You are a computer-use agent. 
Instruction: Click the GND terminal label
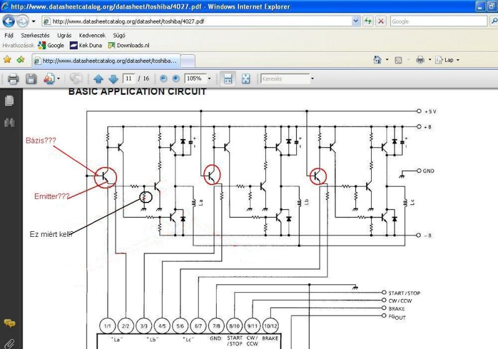pyautogui.click(x=428, y=171)
